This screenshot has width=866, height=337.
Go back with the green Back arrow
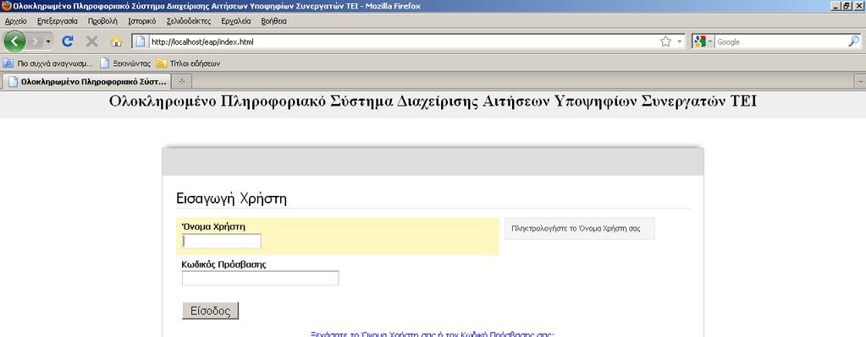point(14,41)
